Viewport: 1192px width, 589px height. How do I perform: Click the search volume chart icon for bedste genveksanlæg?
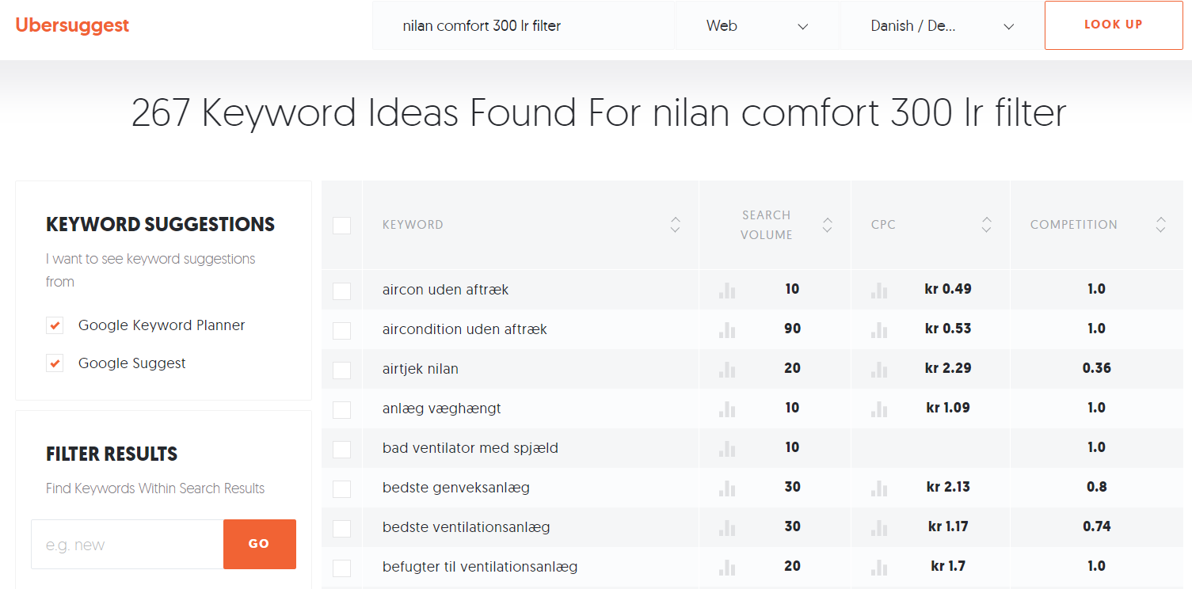tap(726, 488)
